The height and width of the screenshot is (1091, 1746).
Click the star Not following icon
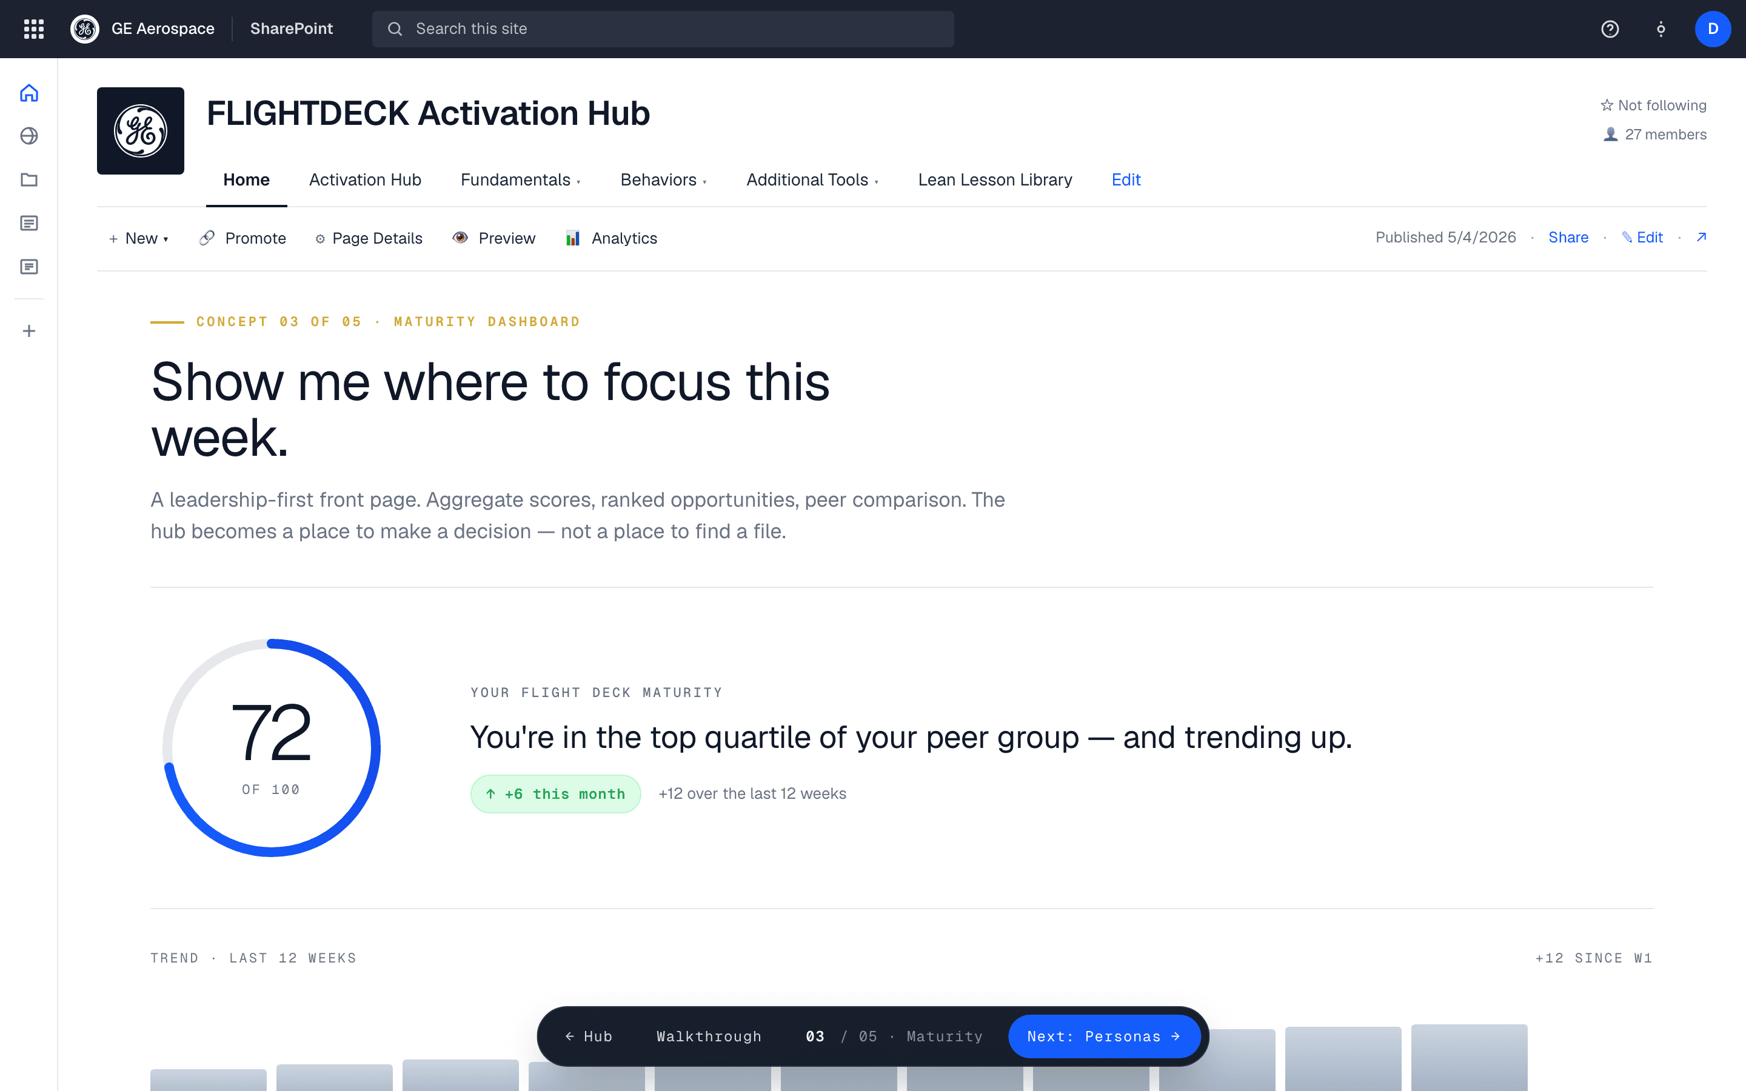pos(1607,105)
